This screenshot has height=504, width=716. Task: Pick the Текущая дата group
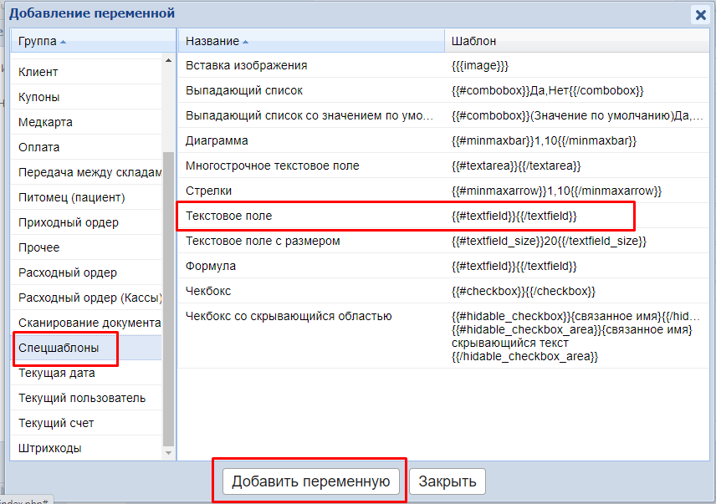click(57, 373)
